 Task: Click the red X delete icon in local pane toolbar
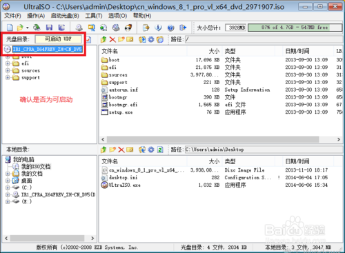tap(121, 150)
